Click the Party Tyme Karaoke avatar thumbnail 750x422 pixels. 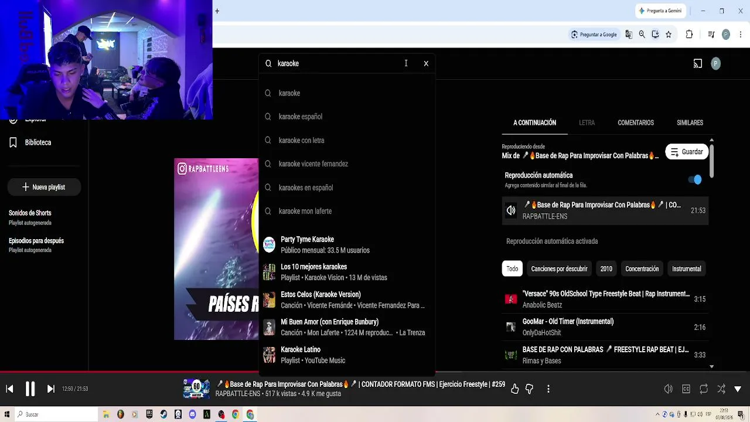click(269, 244)
